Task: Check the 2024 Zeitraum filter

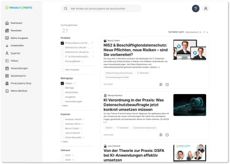Action: click(x=62, y=160)
